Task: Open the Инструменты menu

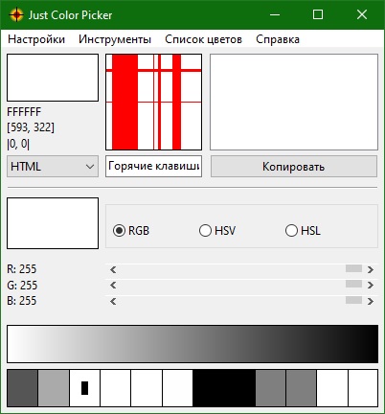Action: point(115,39)
